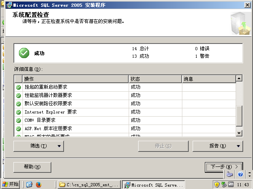Click 成功 status of COM+ 目录要求
The height and width of the screenshot is (189, 253).
point(135,120)
